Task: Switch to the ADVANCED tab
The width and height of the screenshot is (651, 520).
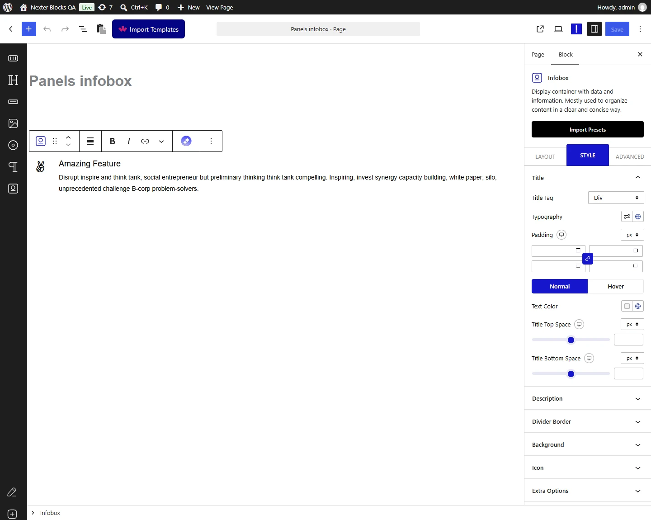Action: (x=630, y=156)
